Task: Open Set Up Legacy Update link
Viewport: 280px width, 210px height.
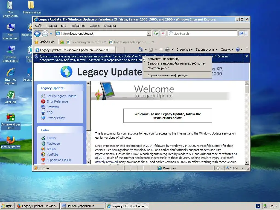Action: 62,96
